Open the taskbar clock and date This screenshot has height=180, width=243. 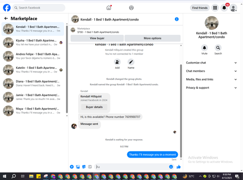pos(227,176)
